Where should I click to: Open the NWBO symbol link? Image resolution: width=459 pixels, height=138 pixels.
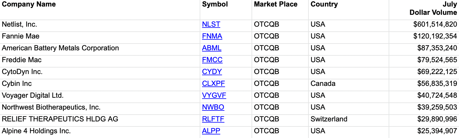pyautogui.click(x=213, y=107)
